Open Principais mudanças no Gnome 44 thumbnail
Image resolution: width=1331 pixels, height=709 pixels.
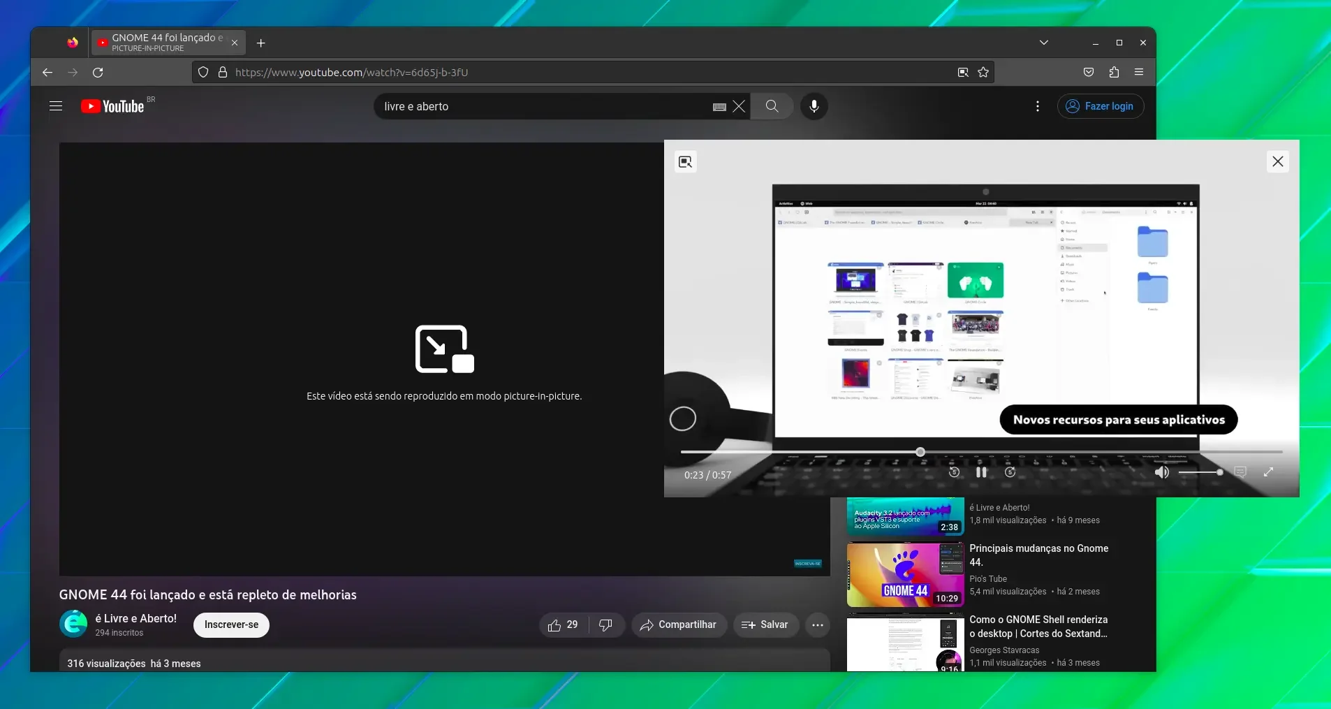(905, 574)
